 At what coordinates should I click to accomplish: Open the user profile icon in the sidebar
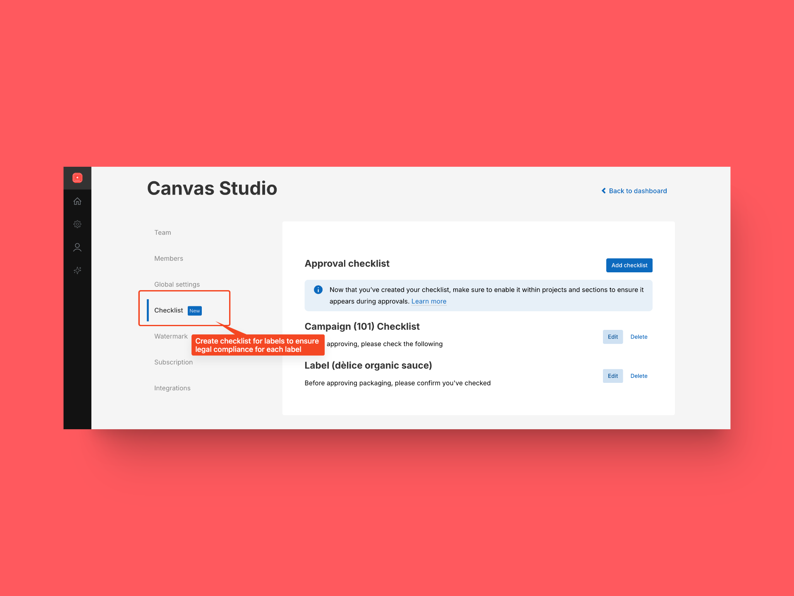pos(77,247)
